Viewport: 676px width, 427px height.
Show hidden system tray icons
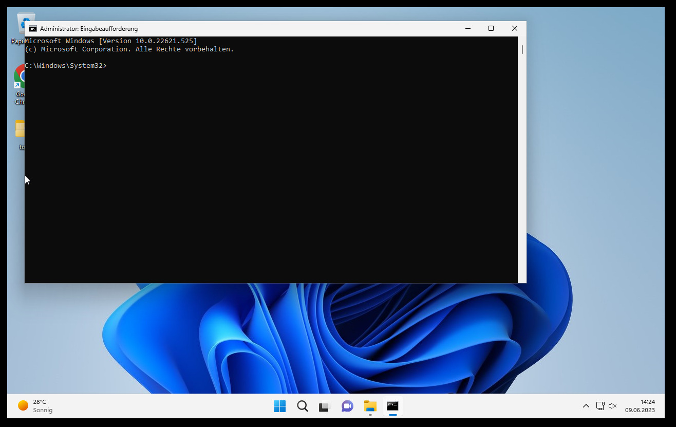[x=586, y=406]
